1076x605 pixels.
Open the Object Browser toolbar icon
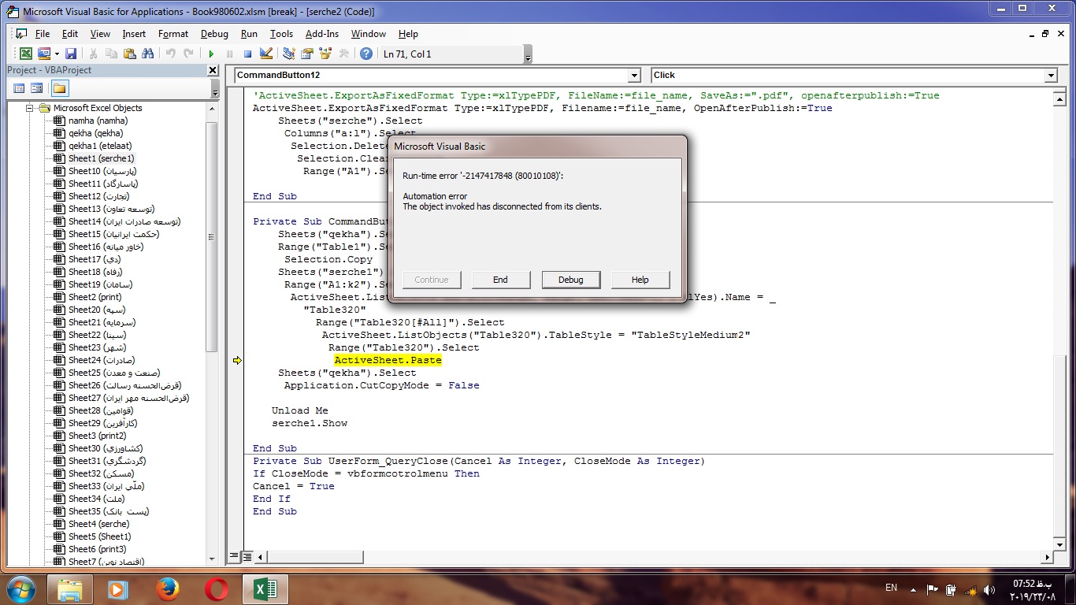(325, 54)
